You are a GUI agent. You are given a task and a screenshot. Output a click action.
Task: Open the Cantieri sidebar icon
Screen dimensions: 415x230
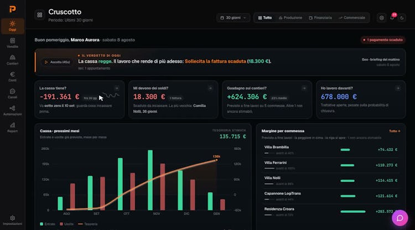pos(12,60)
